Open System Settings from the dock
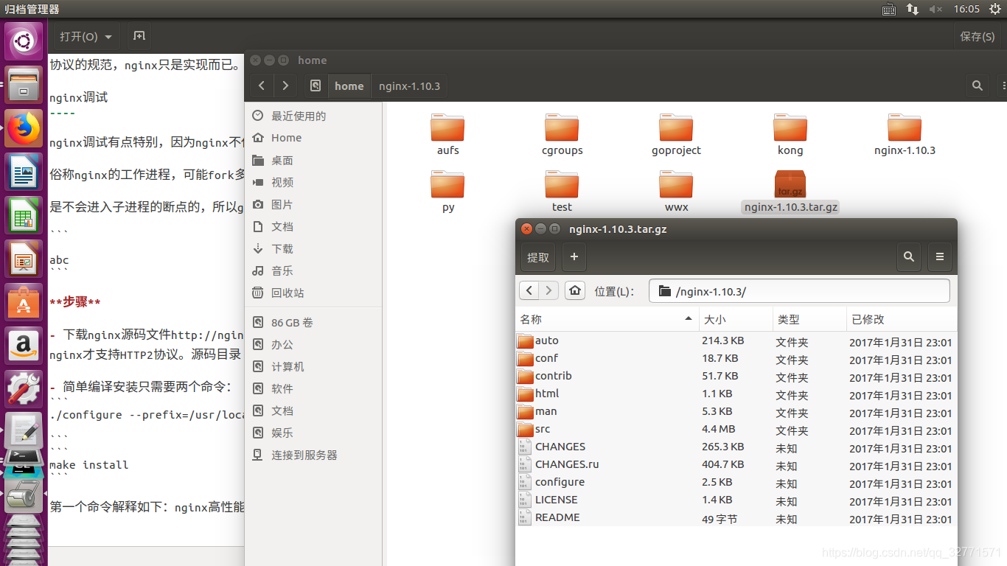1007x566 pixels. click(24, 389)
